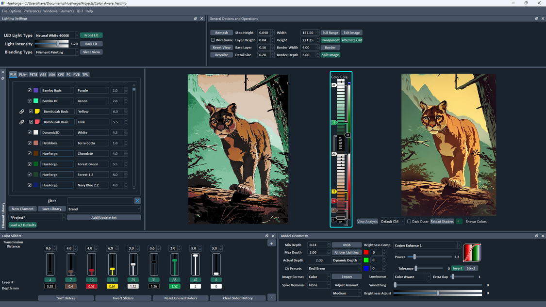Uncheck the Hatchbox Terra Cotta filament

30,143
